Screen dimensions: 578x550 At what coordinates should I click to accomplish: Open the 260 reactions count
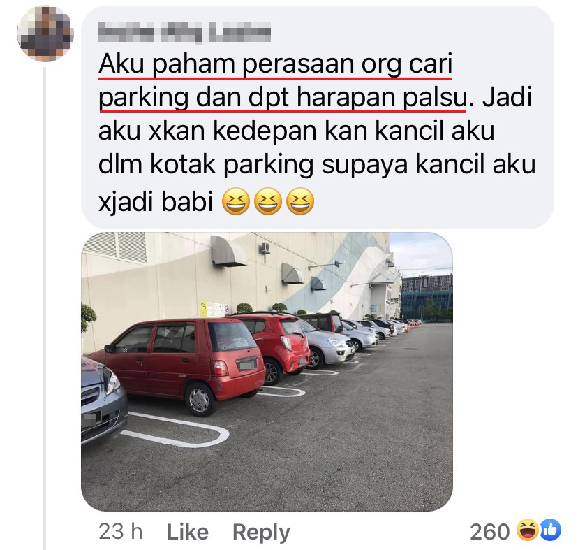tap(489, 532)
